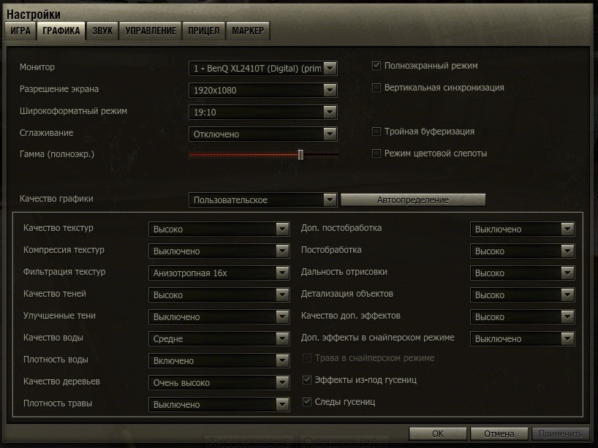Enable Режим цветовой слепоты checkbox
Image resolution: width=598 pixels, height=448 pixels.
coord(376,153)
